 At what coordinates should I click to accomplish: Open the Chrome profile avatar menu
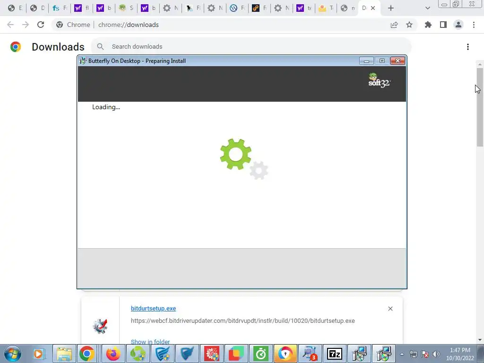458,25
